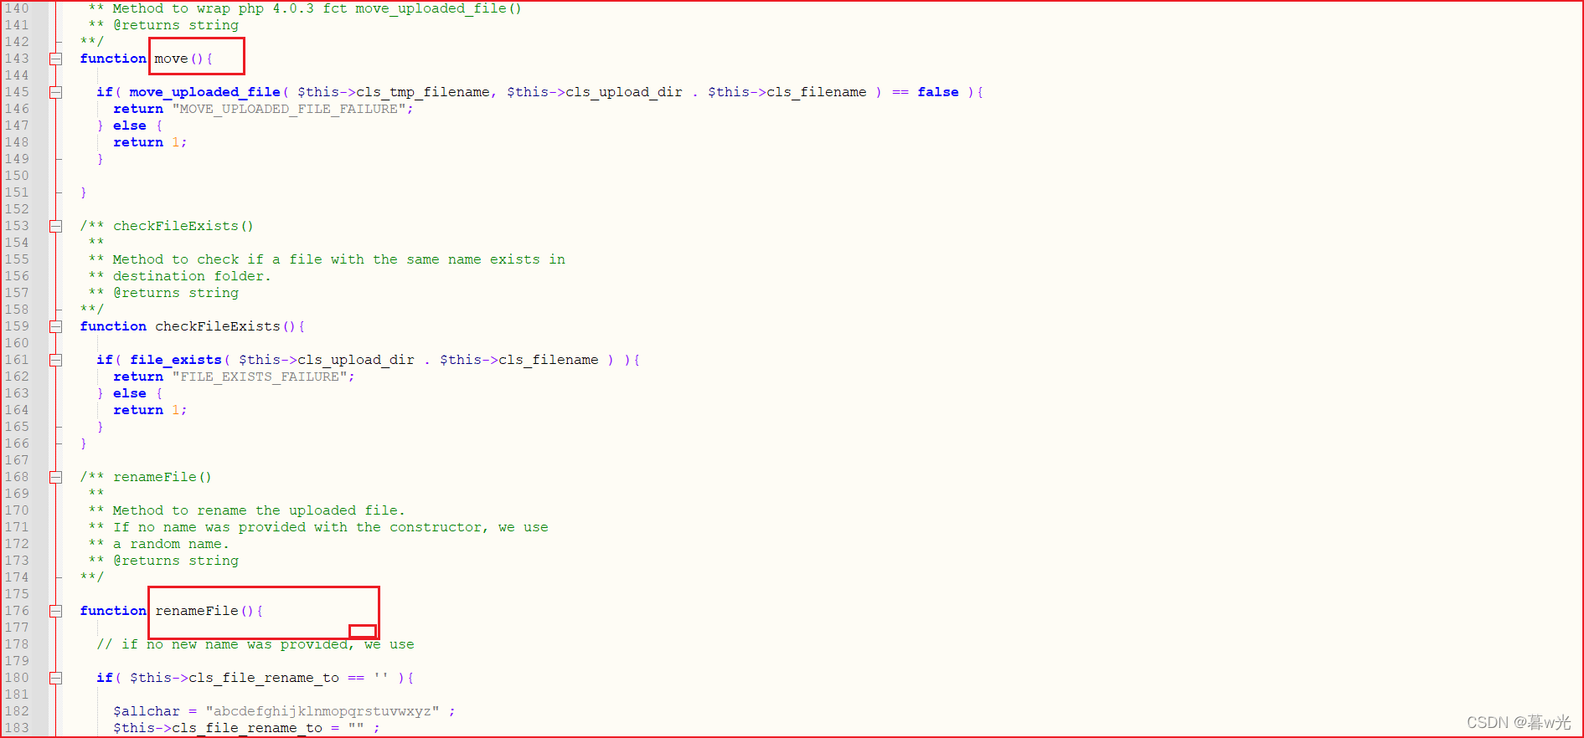1584x738 pixels.
Task: Click line number 176 in the gutter
Action: coord(17,611)
